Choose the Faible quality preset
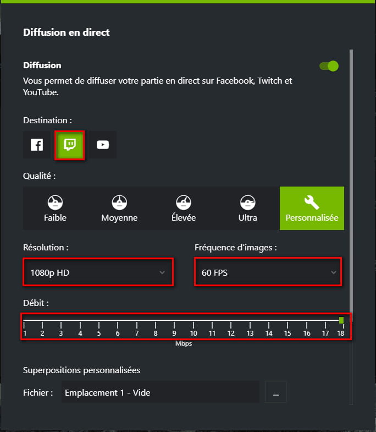This screenshot has height=432, width=376. (55, 208)
